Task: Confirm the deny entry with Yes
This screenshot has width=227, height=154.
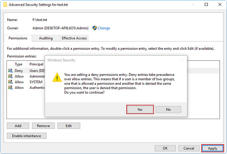Action: [140, 110]
